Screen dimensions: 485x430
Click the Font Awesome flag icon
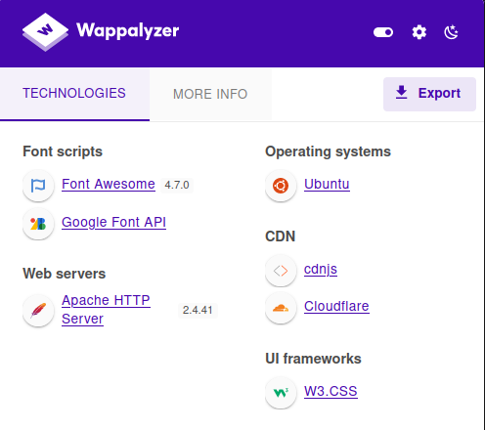[38, 186]
